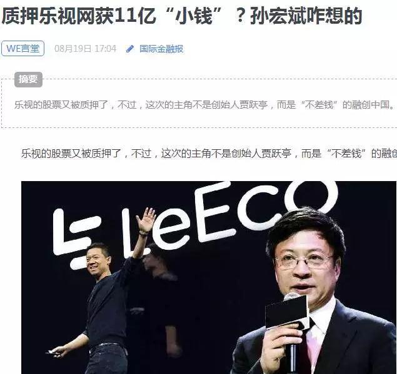
Task: Click the raised waving hand in the photo
Action: click(x=145, y=220)
